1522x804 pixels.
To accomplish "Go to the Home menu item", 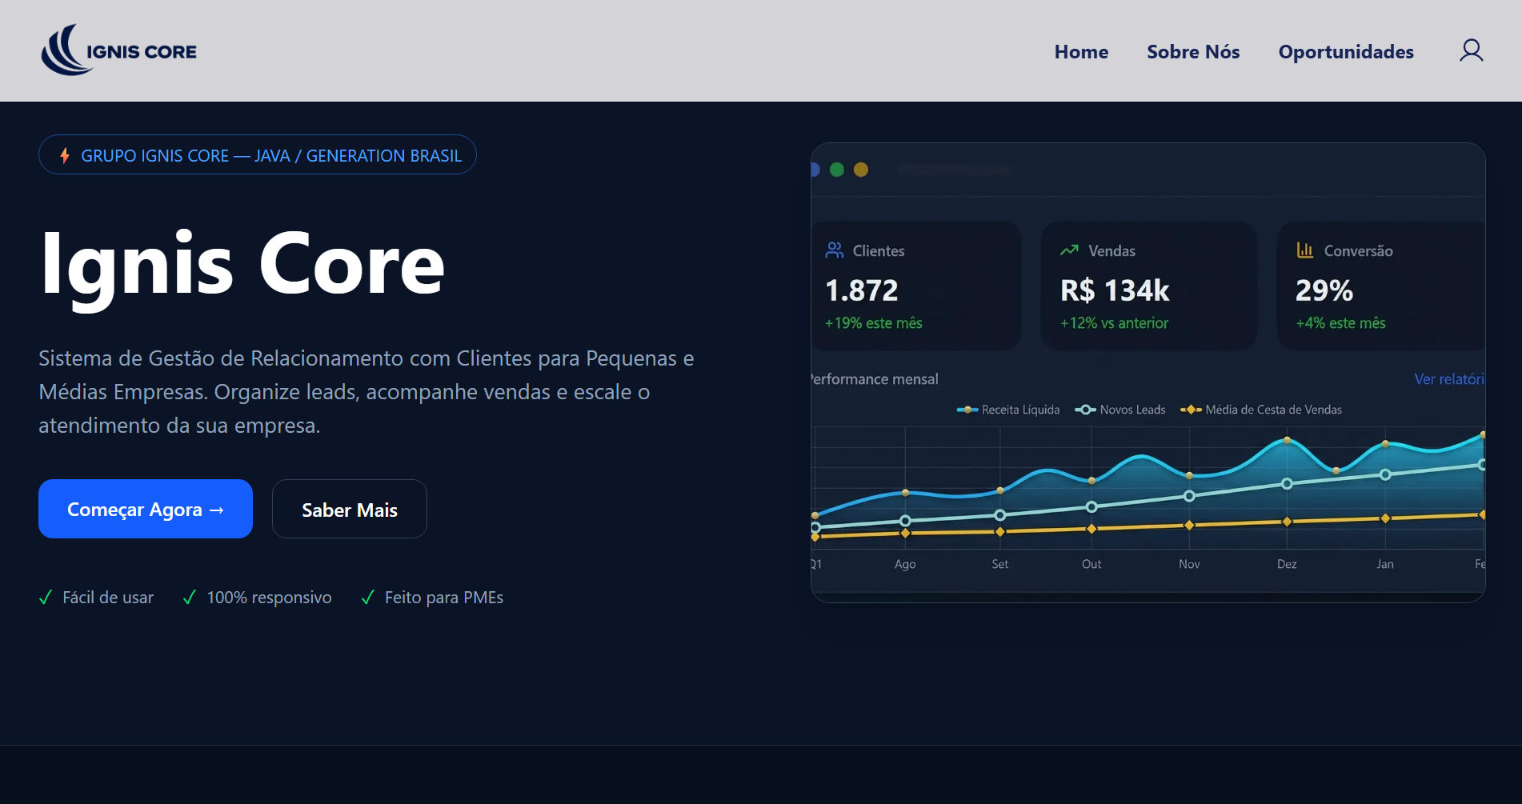I will click(x=1081, y=52).
